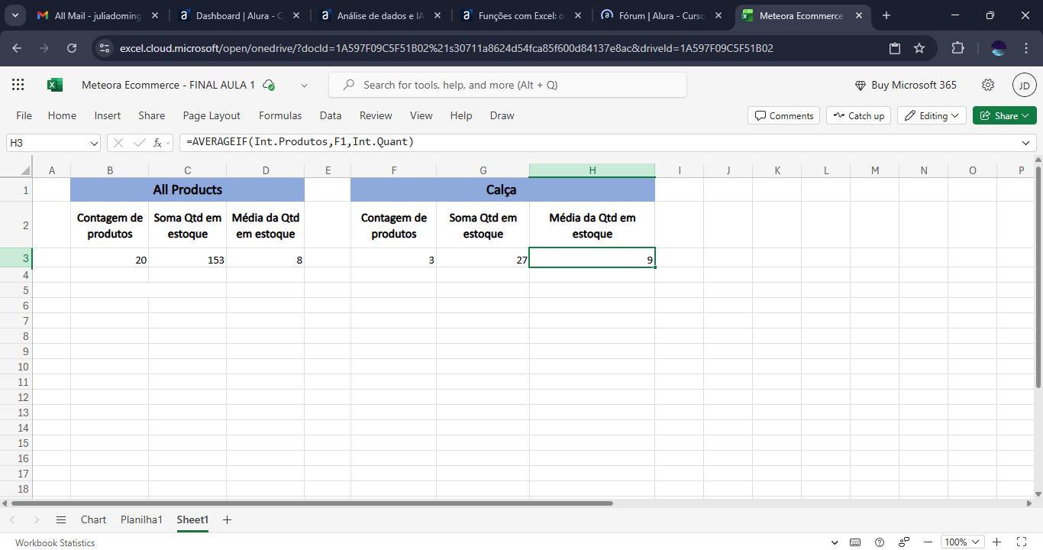Open the Editing mode dropdown
Screen dimensions: 1043x550
pos(932,115)
